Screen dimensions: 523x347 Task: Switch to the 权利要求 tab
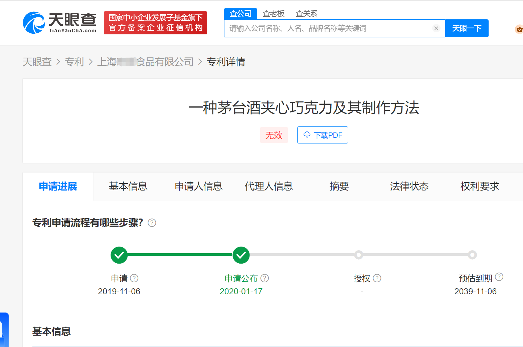(x=480, y=187)
